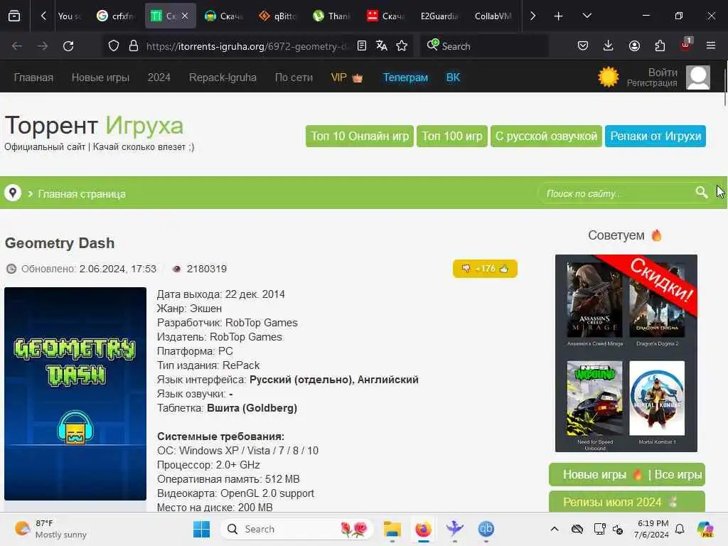This screenshot has height=546, width=728.
Task: Open the Новые игры sidebar button
Action: [x=595, y=474]
